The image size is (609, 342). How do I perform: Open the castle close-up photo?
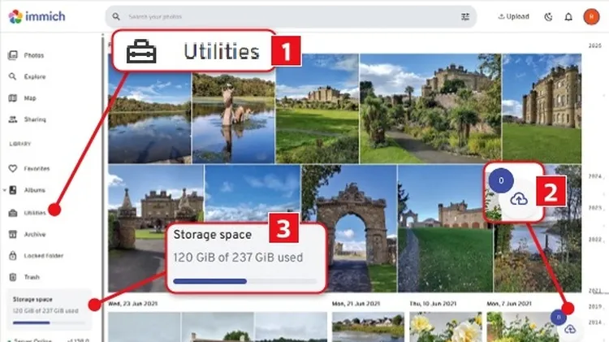pos(542,108)
